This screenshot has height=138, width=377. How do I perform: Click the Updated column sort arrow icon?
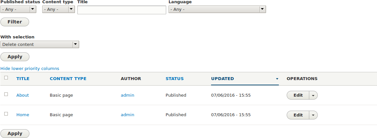(x=277, y=79)
